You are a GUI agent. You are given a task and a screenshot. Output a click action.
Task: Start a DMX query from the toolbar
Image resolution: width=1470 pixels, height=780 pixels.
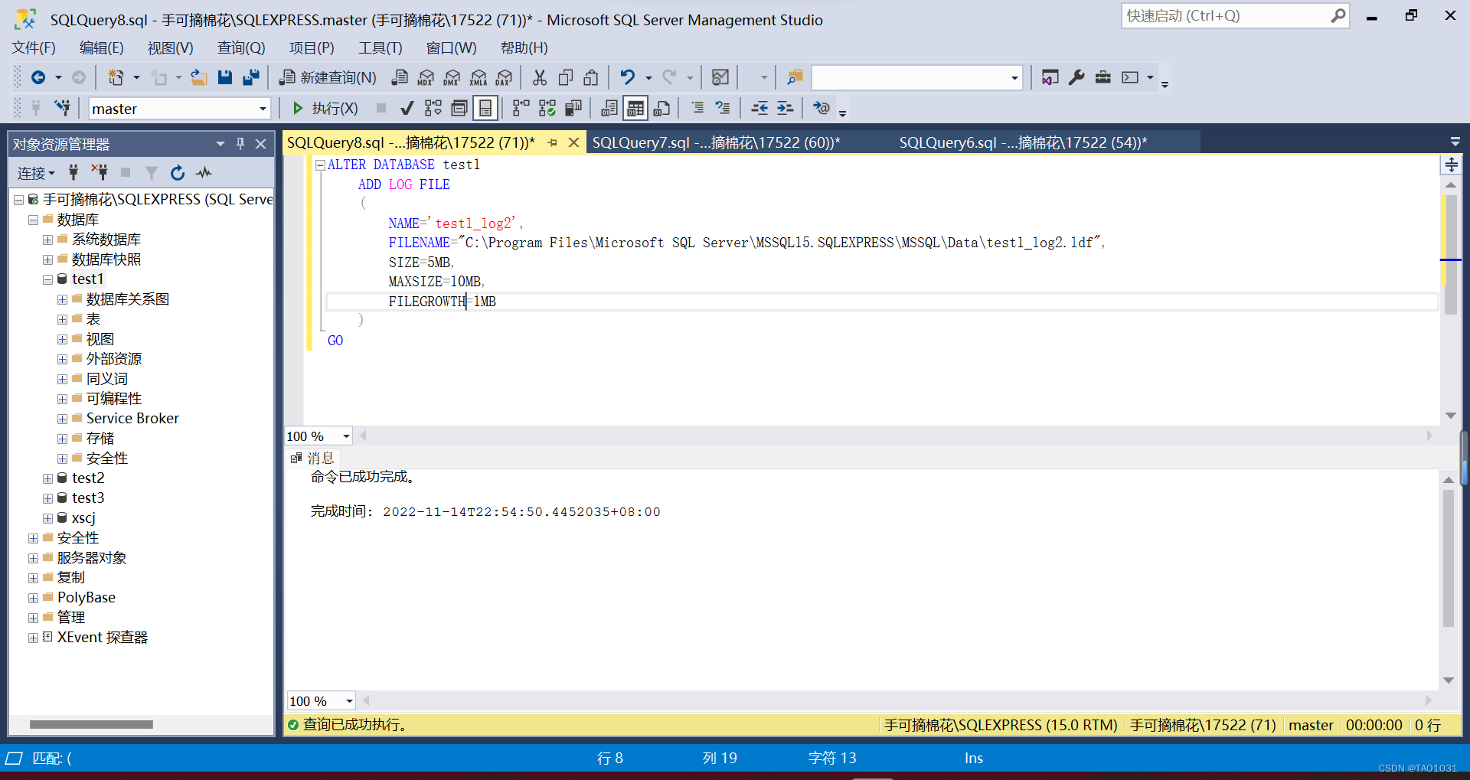tap(452, 77)
